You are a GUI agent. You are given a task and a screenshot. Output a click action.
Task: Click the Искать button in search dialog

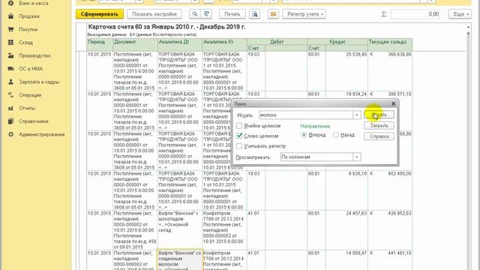point(379,115)
